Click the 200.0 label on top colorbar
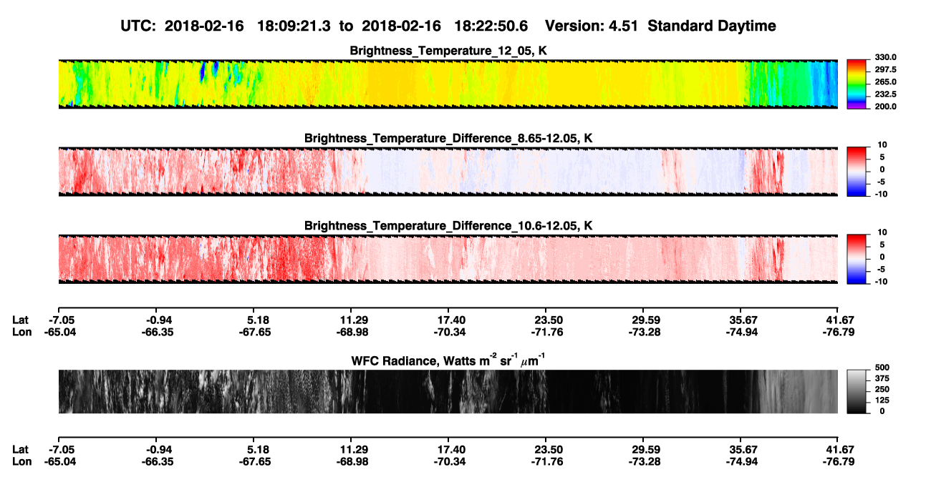 886,107
